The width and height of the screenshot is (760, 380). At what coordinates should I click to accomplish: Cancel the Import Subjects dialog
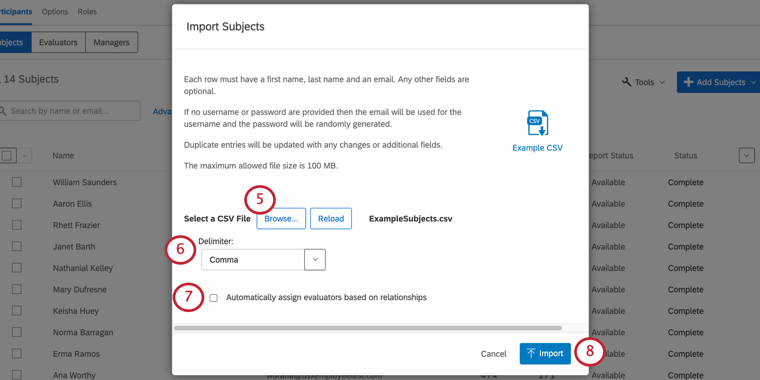tap(494, 354)
